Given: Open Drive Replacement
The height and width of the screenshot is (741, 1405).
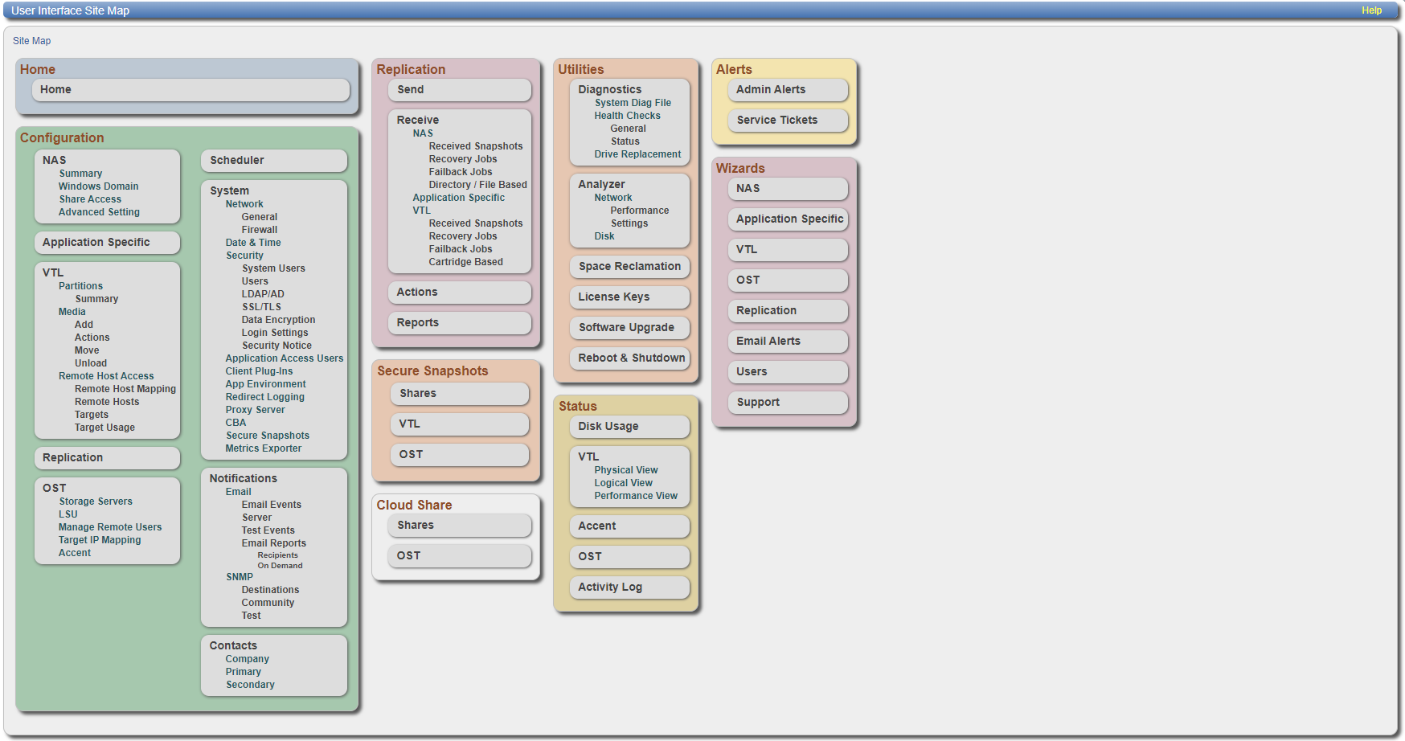Looking at the screenshot, I should 637,154.
